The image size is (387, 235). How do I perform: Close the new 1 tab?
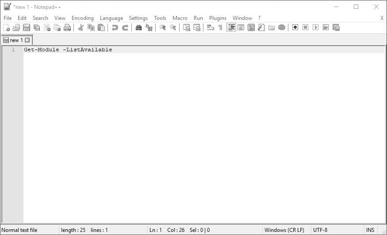tap(27, 40)
